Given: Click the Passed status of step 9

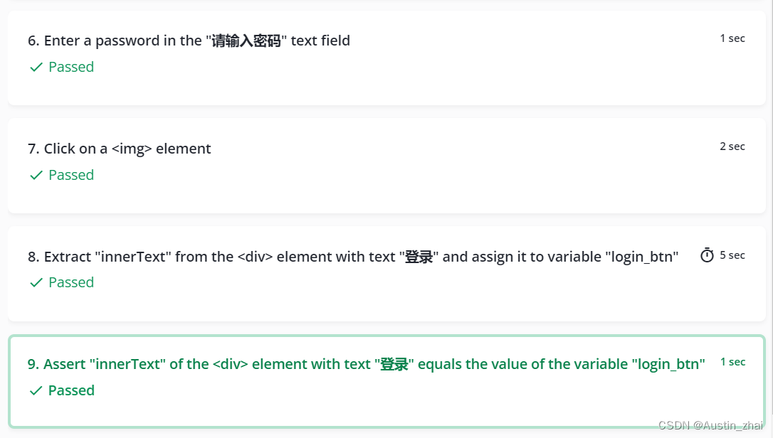Looking at the screenshot, I should click(71, 390).
